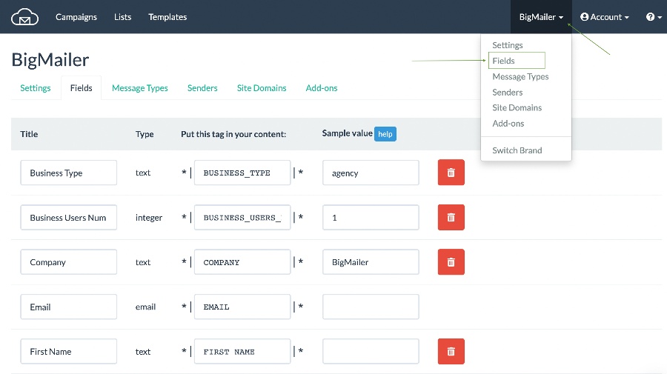667x374 pixels.
Task: Click the empty First Name sample value field
Action: point(371,352)
